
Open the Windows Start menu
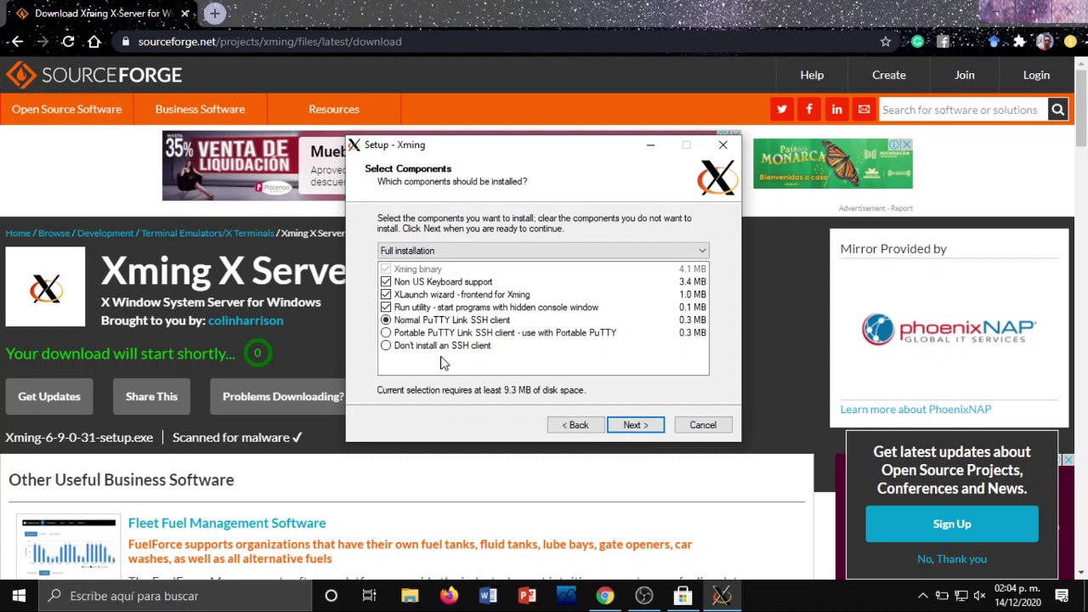click(x=19, y=596)
